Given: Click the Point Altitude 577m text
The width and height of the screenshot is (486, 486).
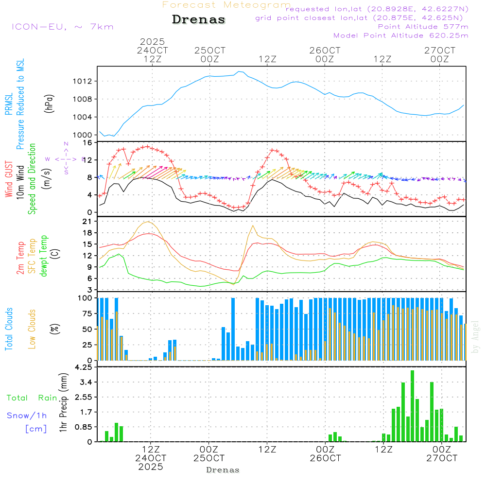Looking at the screenshot, I should click(423, 27).
